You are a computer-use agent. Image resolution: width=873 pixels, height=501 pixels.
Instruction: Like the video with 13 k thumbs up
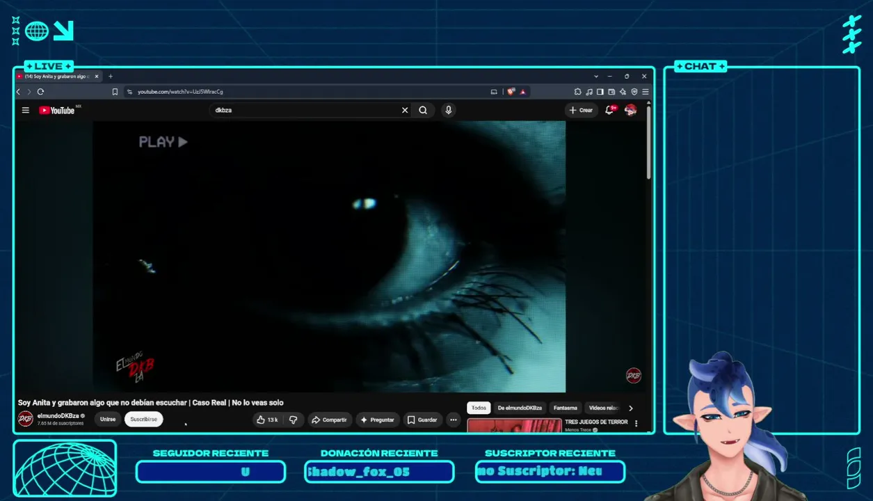(267, 420)
